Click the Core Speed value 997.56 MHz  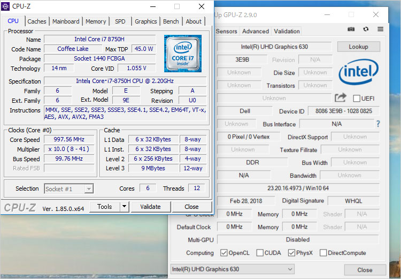[69, 139]
